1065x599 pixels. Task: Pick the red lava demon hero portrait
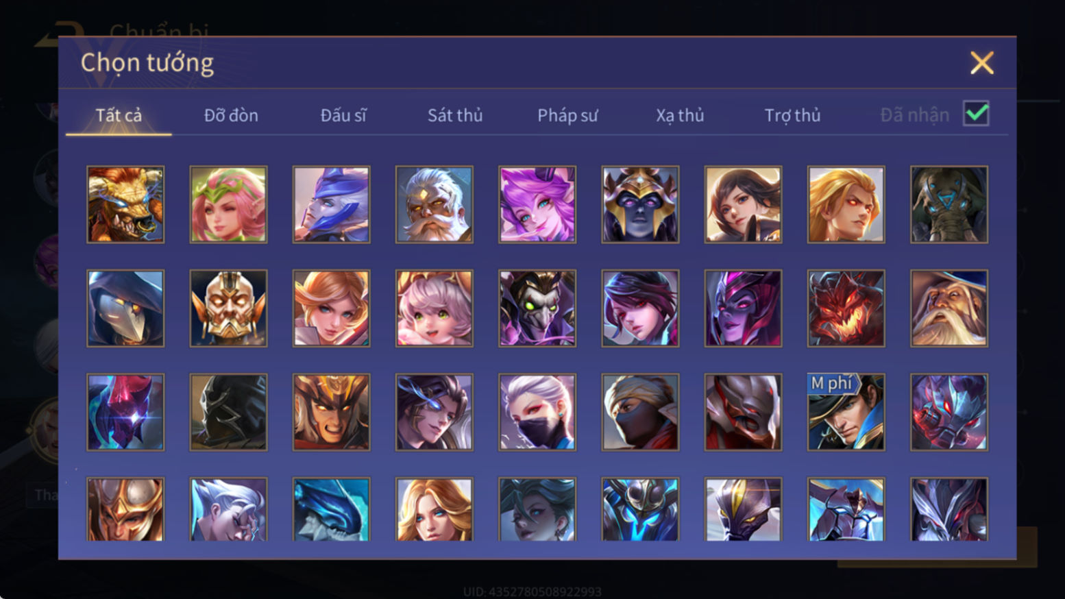[846, 308]
